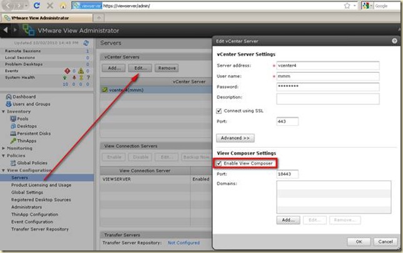
Task: Open Global Settings page
Action: click(x=27, y=192)
